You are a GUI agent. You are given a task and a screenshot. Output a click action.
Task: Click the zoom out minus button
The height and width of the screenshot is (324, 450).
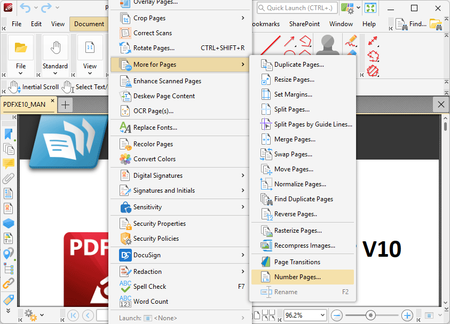click(x=337, y=315)
